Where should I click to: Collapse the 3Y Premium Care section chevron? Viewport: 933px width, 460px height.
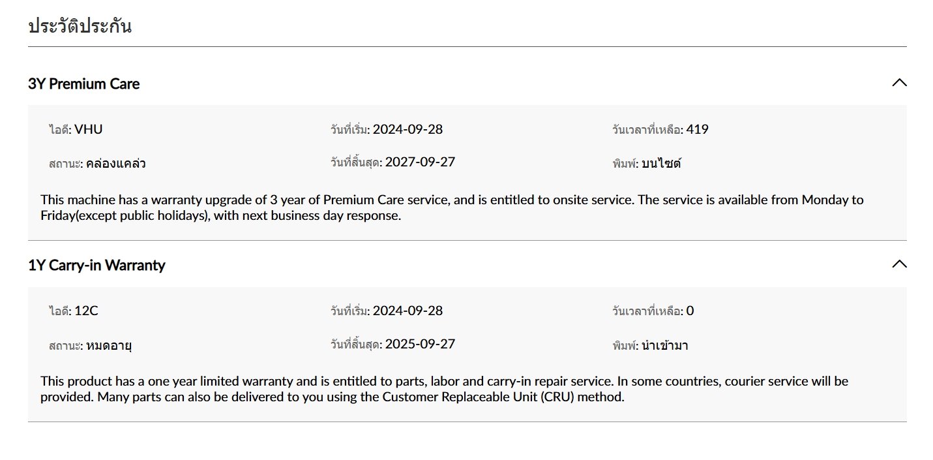point(899,83)
